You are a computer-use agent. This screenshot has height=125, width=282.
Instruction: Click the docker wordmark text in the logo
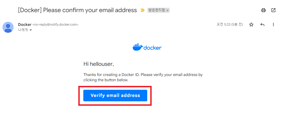tap(152, 48)
